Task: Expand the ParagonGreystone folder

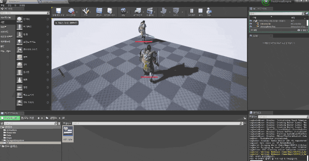Action: [x=2, y=140]
